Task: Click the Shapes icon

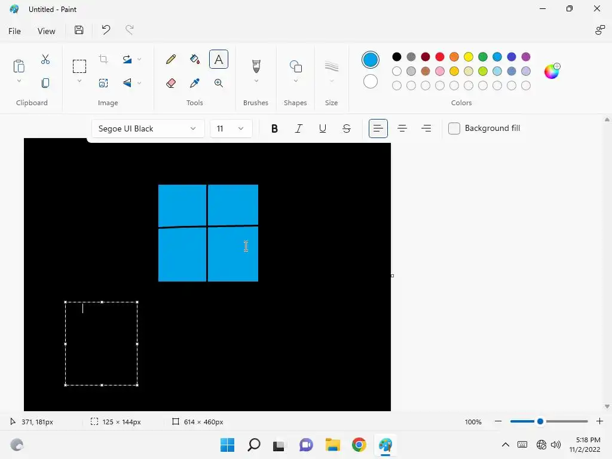Action: 295,66
